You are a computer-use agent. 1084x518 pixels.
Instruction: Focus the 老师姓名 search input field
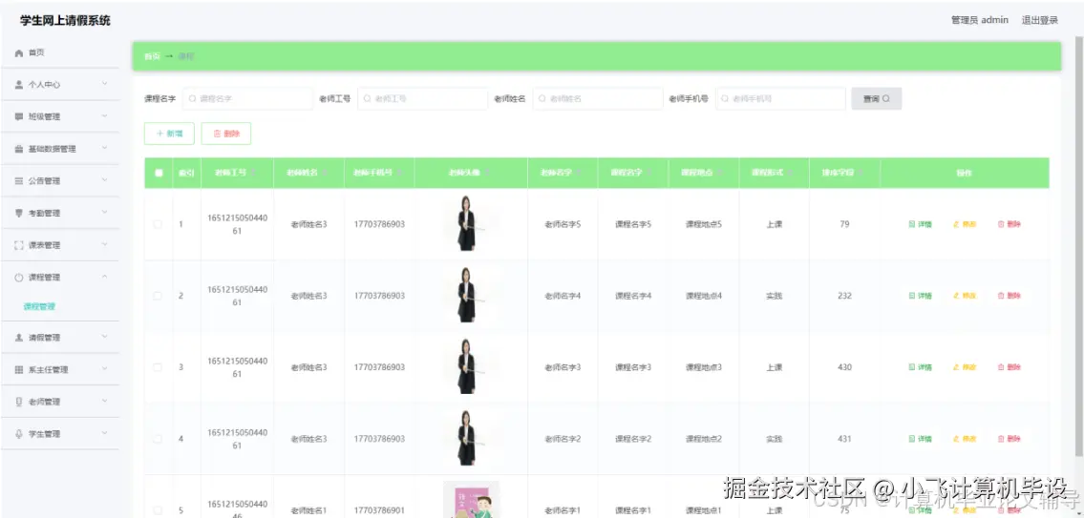coord(597,99)
